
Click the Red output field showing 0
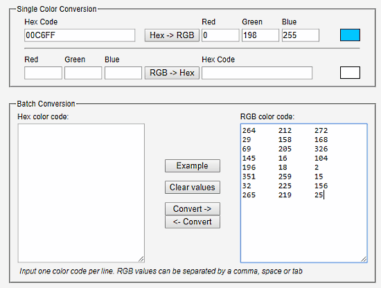tap(220, 35)
